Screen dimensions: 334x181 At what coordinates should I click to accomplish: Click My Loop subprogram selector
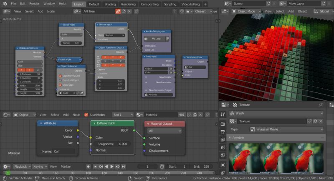coord(156,39)
